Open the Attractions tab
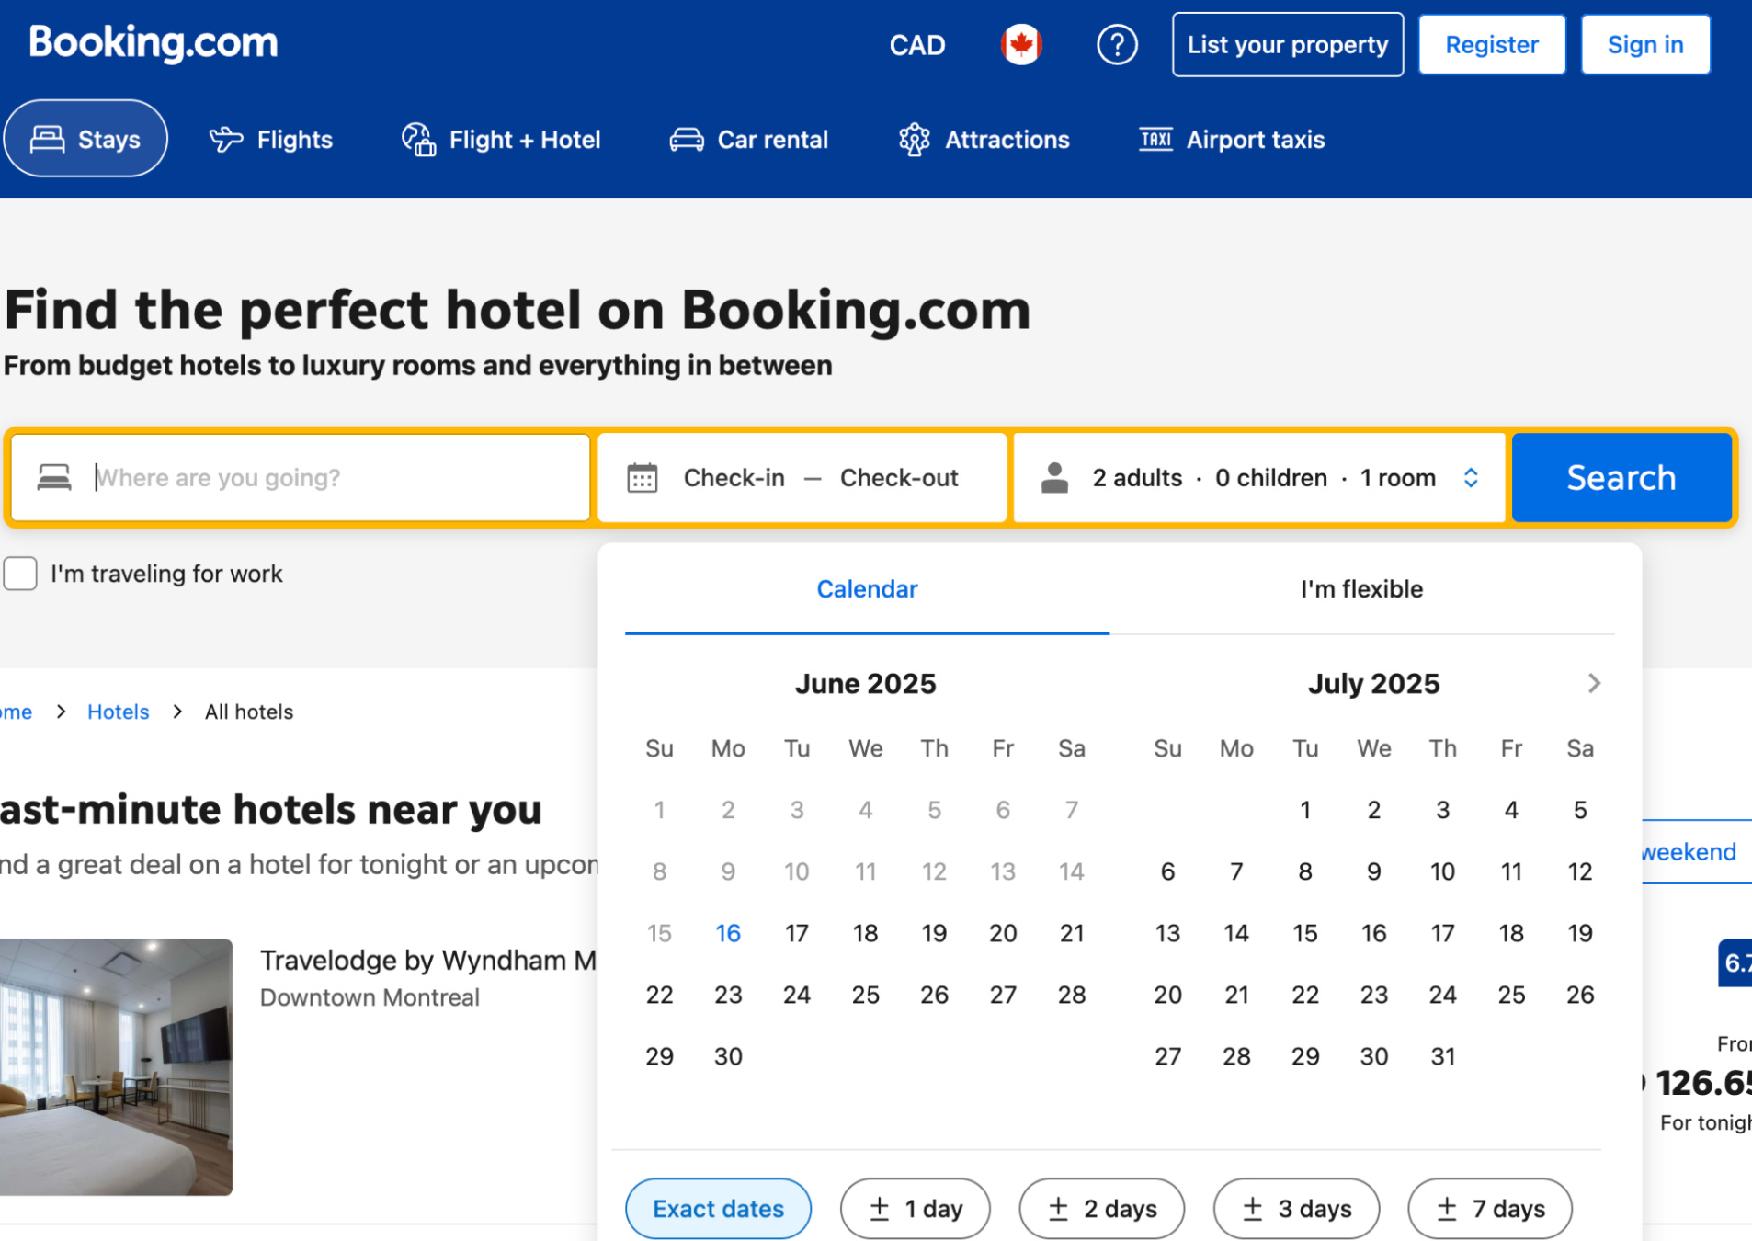This screenshot has height=1241, width=1752. tap(984, 140)
